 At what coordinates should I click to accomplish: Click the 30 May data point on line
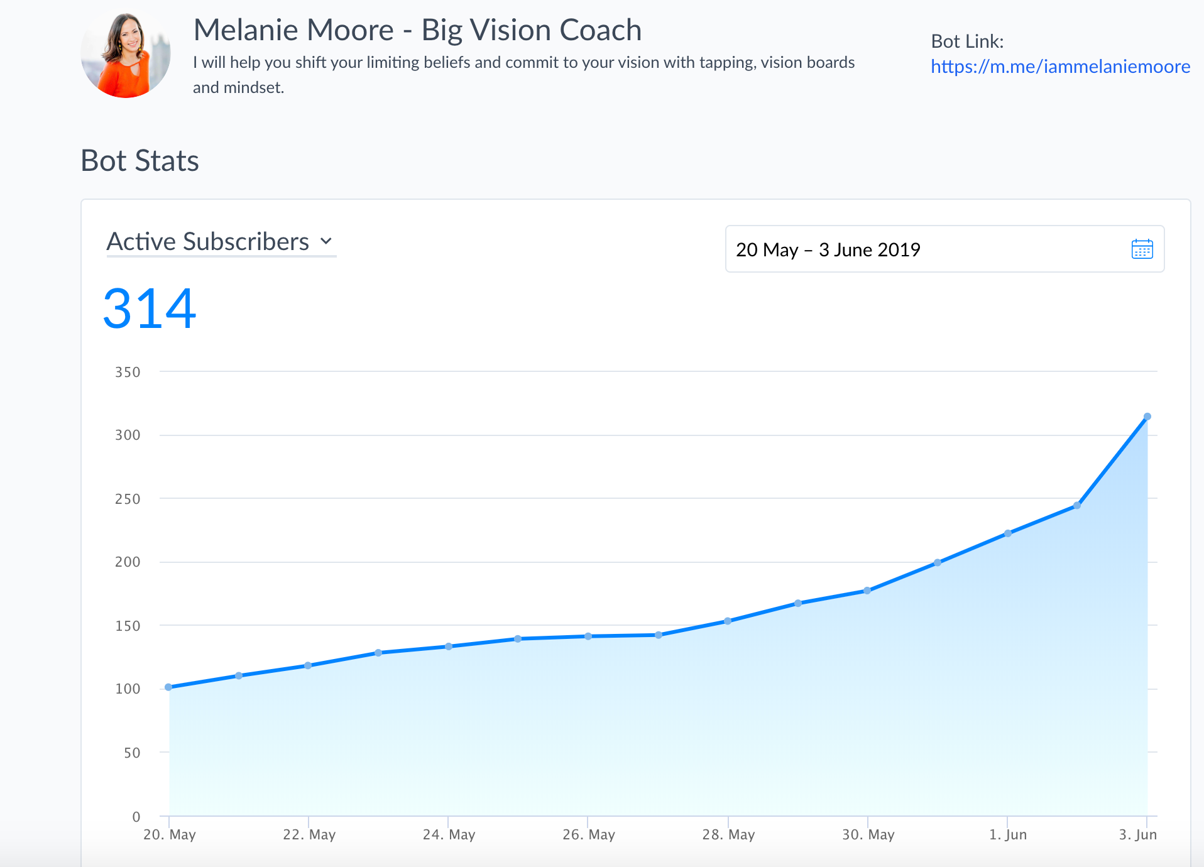(867, 591)
